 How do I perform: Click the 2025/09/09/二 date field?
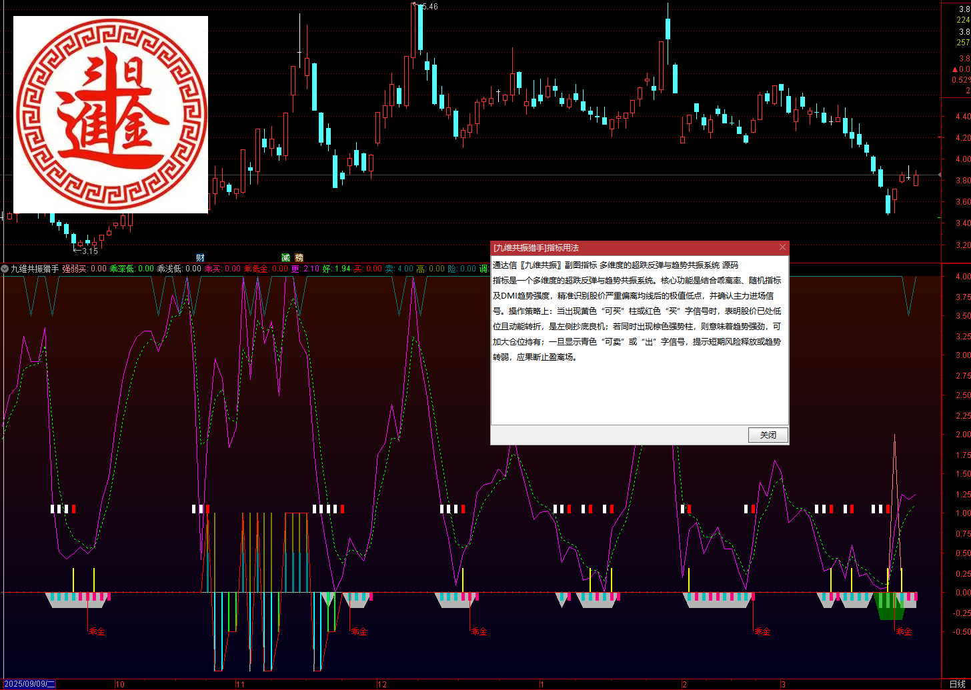pos(31,684)
